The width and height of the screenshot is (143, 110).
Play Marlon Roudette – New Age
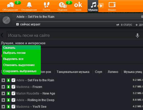(x=3, y=93)
